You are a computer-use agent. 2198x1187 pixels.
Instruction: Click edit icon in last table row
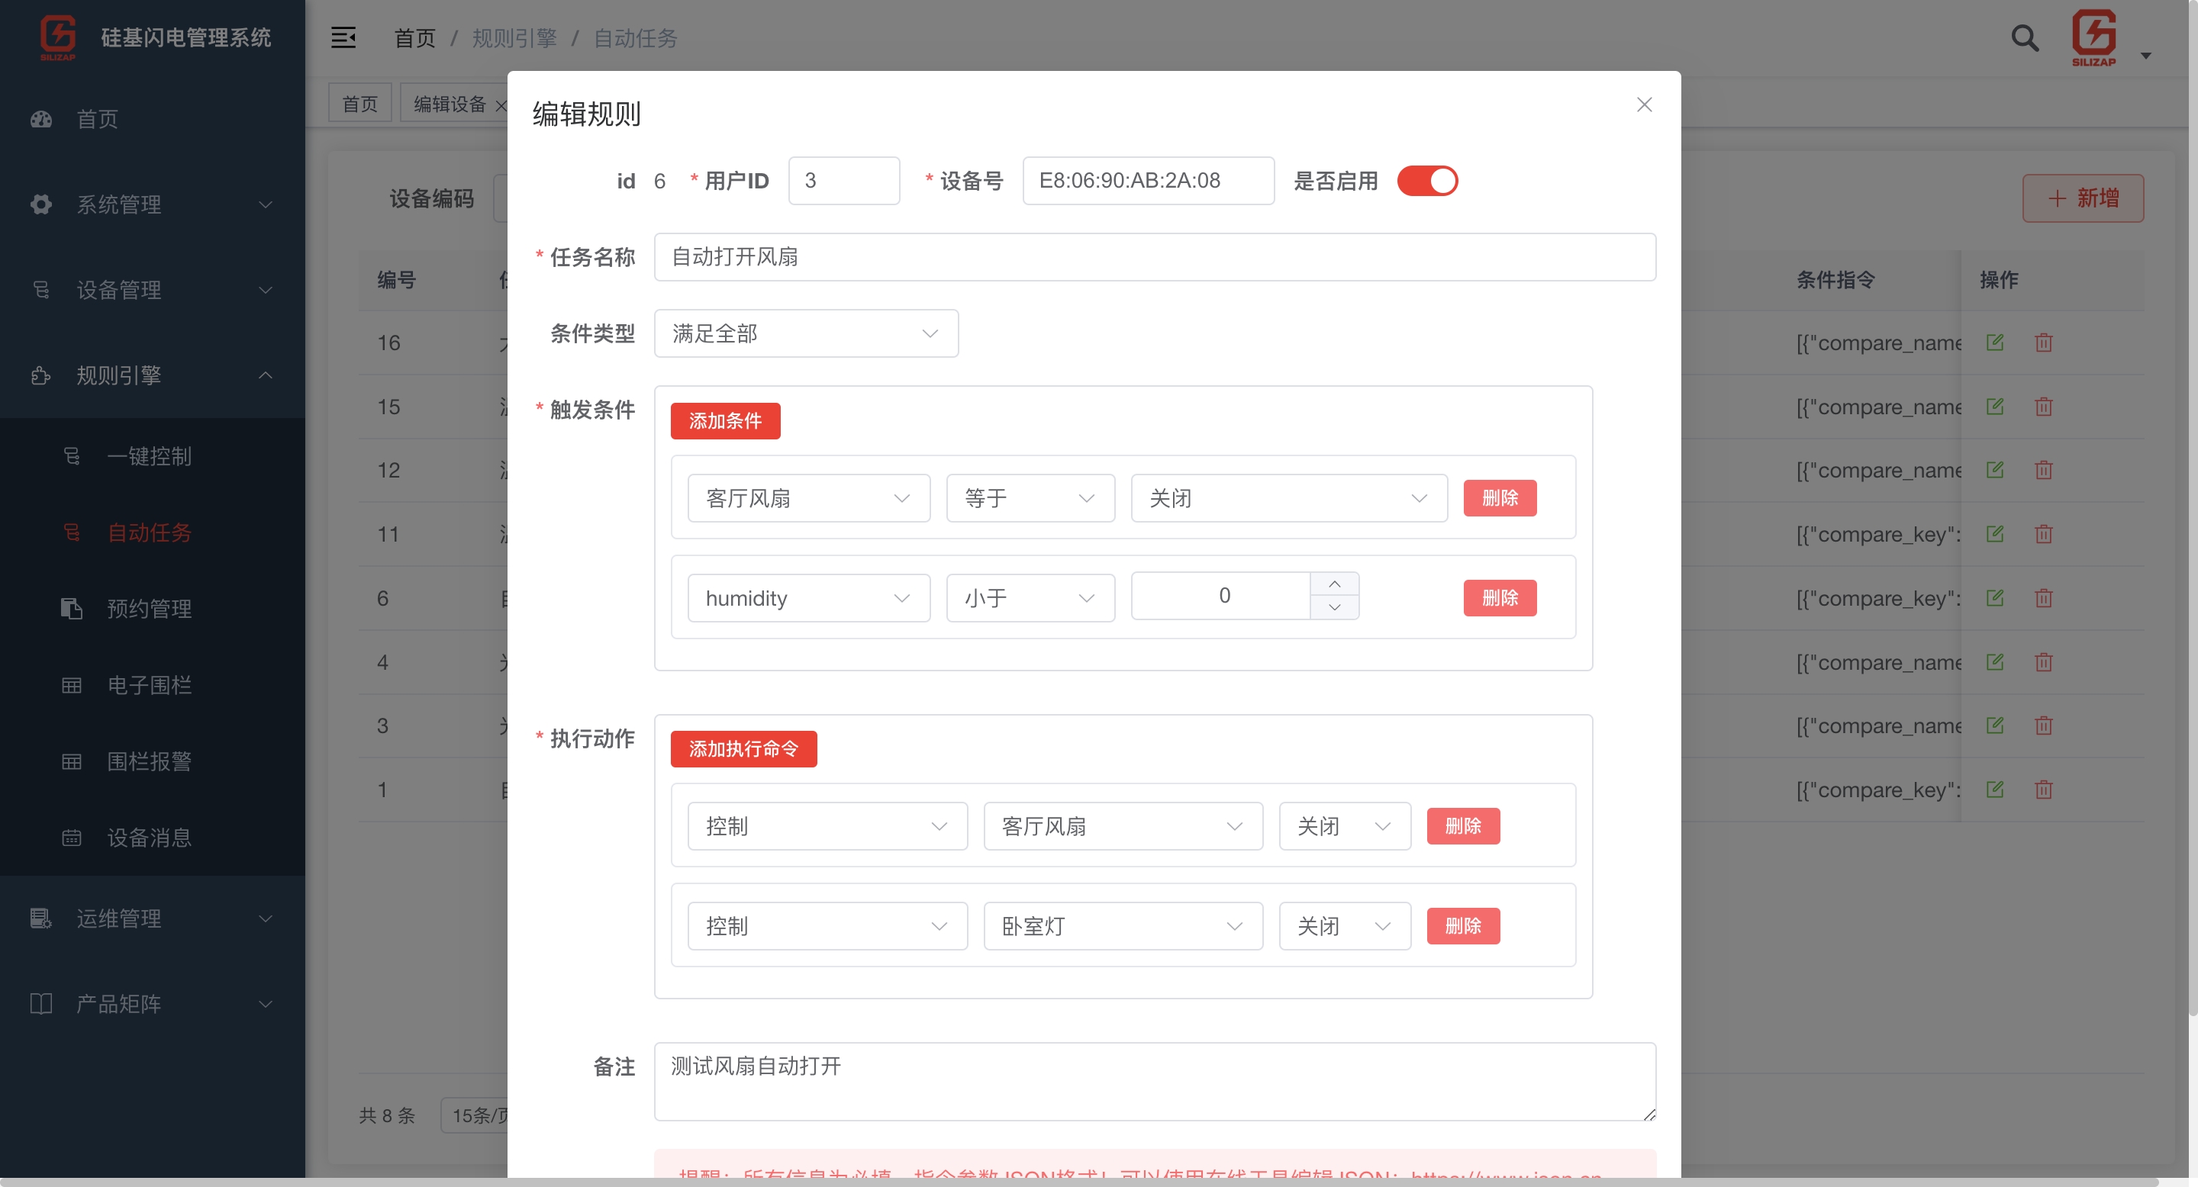[1994, 790]
